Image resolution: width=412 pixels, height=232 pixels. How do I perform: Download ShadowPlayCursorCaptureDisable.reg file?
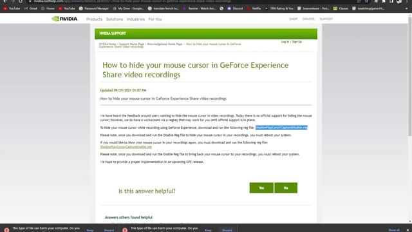(281, 128)
